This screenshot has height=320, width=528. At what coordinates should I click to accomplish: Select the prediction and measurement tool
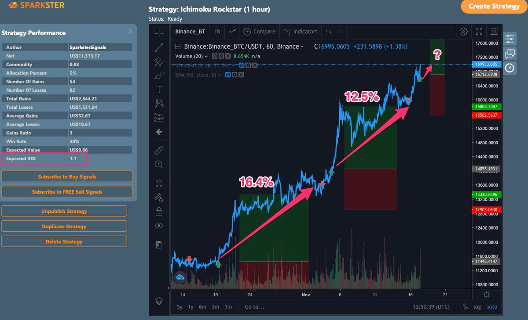coord(159,117)
